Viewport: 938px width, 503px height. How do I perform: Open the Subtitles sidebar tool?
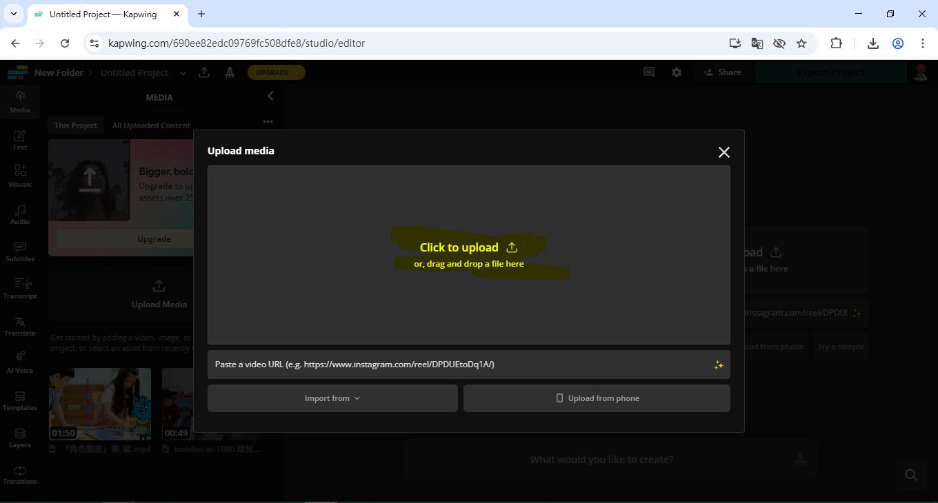(x=20, y=251)
